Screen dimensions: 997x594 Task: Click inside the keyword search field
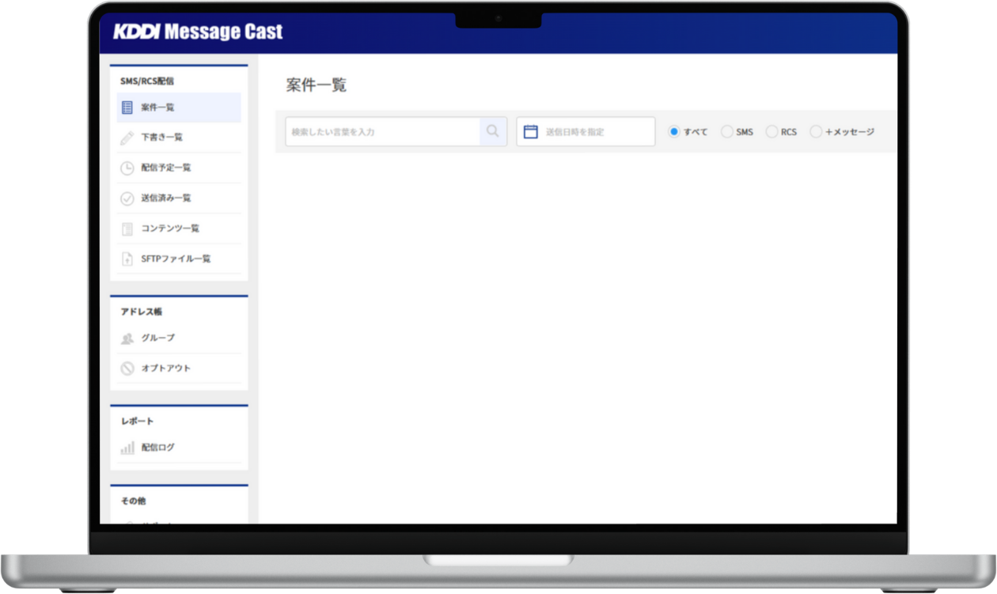coord(380,131)
